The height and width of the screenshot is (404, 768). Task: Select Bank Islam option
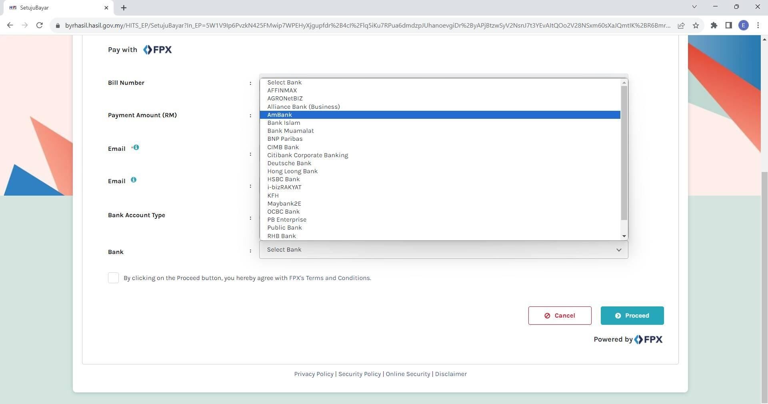point(440,123)
